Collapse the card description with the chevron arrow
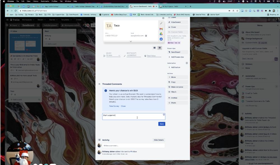This screenshot has width=280, height=165. [x=131, y=41]
